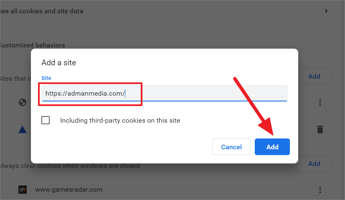Screen dimensions: 345x200
Task: Focus the Site URL input field
Action: 165,93
